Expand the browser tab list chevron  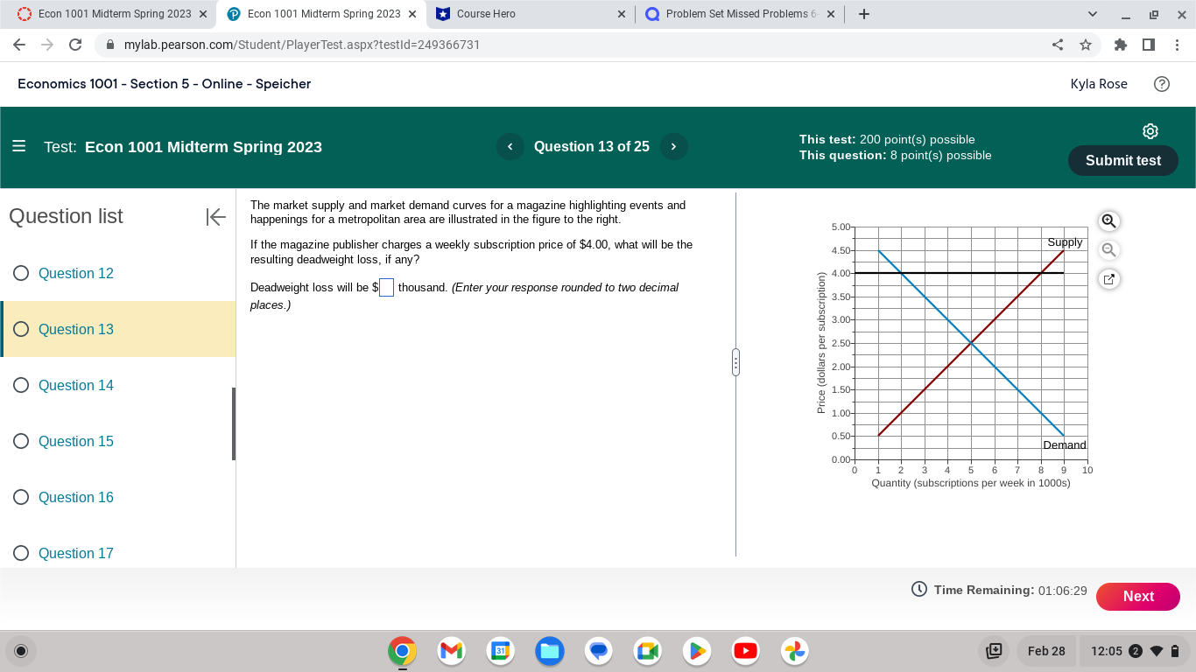1092,13
